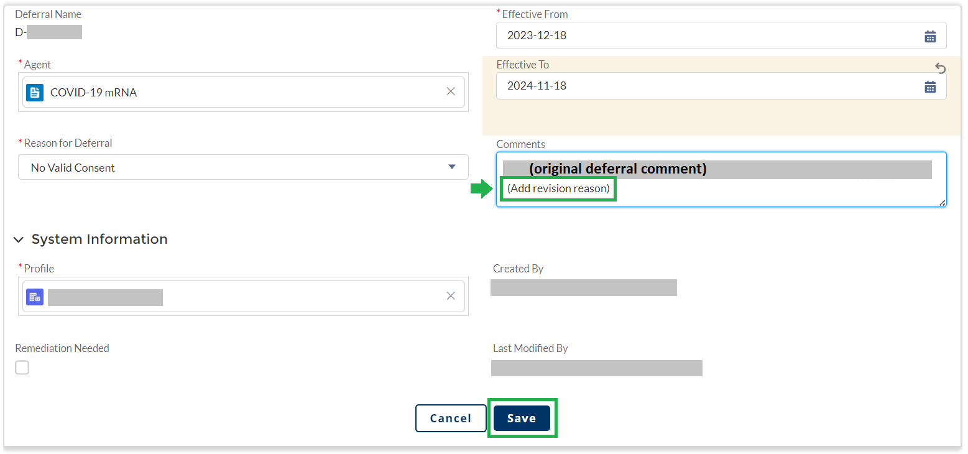Click the undo arrow beside Effective To
Image resolution: width=968 pixels, height=454 pixels.
pyautogui.click(x=941, y=68)
